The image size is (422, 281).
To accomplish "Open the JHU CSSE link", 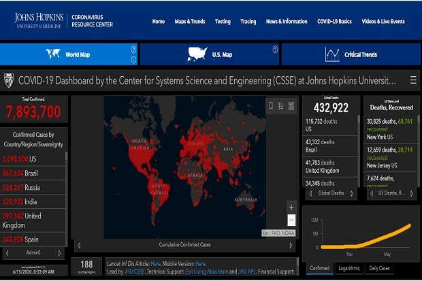I will (x=134, y=271).
